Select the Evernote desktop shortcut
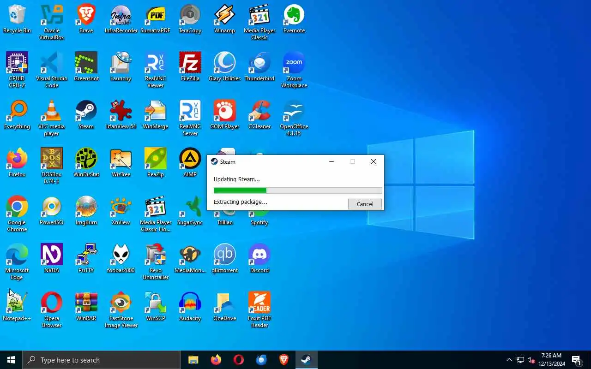Image resolution: width=591 pixels, height=369 pixels. [x=294, y=19]
